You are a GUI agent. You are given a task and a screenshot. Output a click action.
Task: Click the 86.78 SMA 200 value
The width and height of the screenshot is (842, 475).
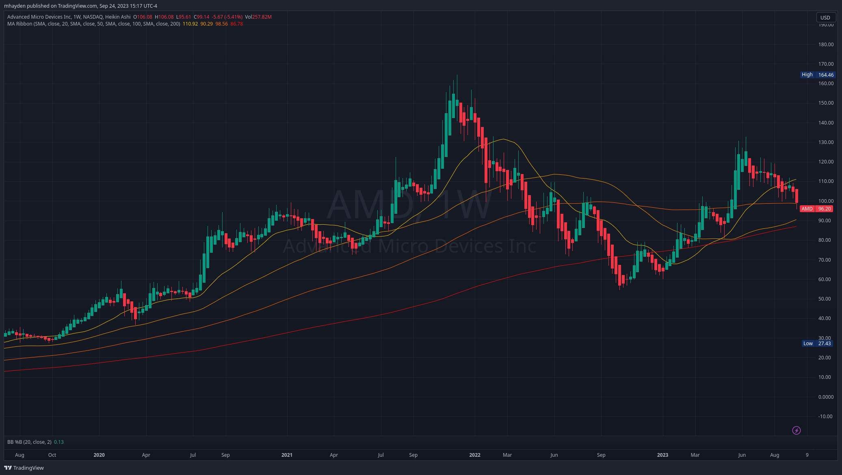(237, 24)
